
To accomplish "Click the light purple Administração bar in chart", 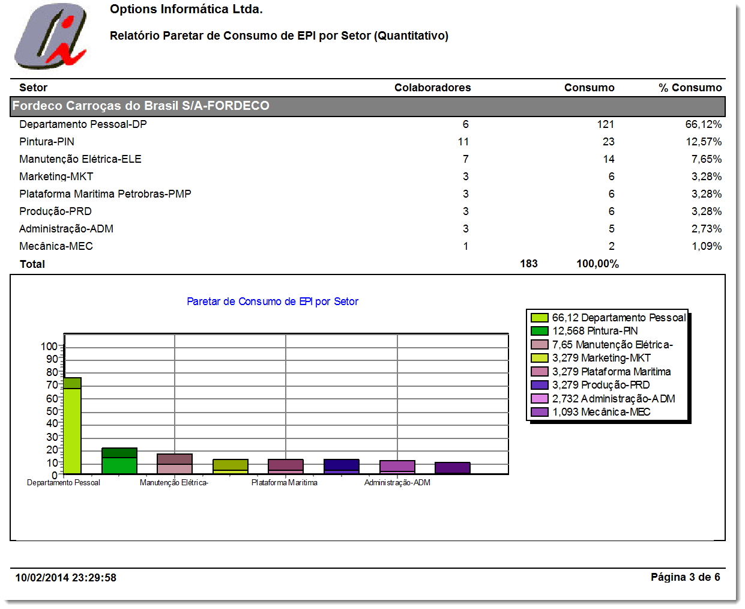I will pos(397,467).
